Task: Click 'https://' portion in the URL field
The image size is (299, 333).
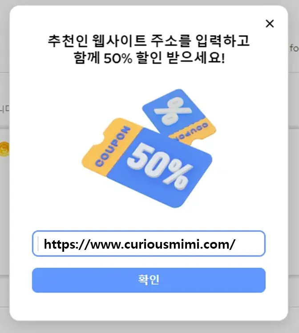Action: coord(67,244)
